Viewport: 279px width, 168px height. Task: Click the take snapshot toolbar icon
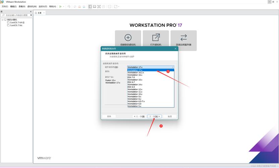coord(75,7)
